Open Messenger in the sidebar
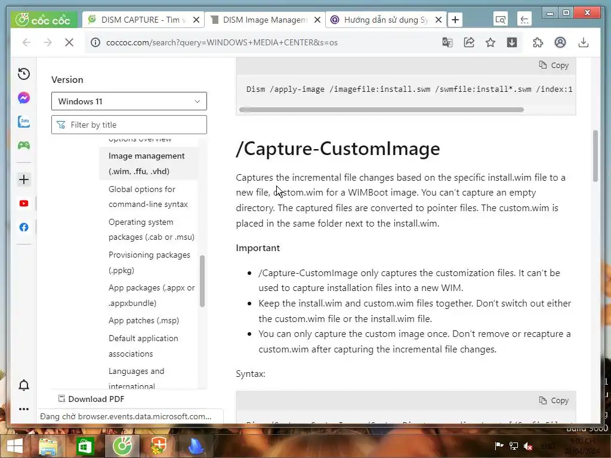The image size is (611, 458). [24, 98]
